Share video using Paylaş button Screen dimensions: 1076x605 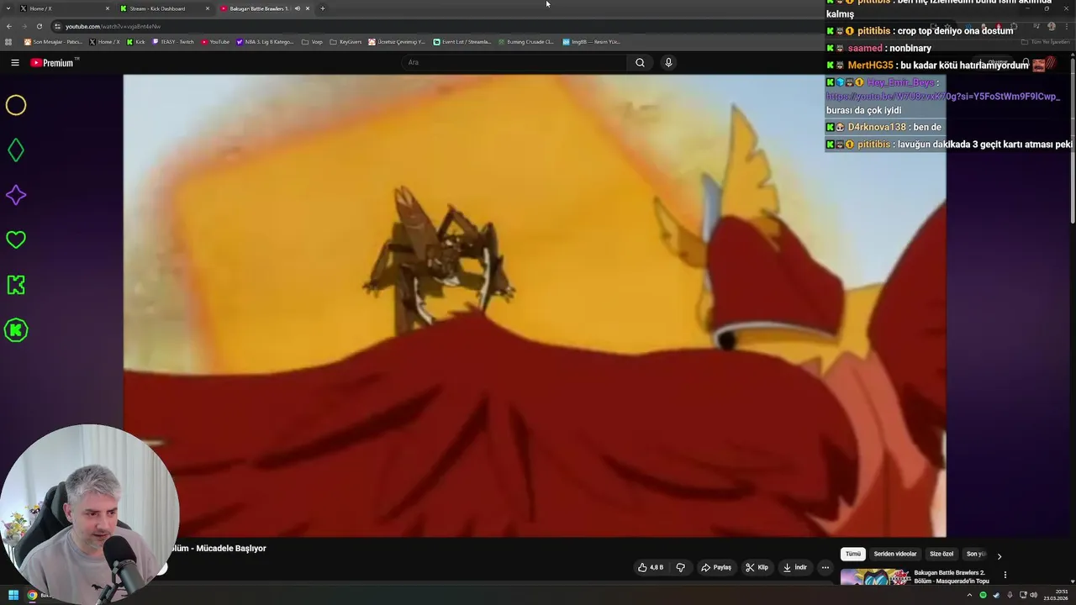click(716, 567)
